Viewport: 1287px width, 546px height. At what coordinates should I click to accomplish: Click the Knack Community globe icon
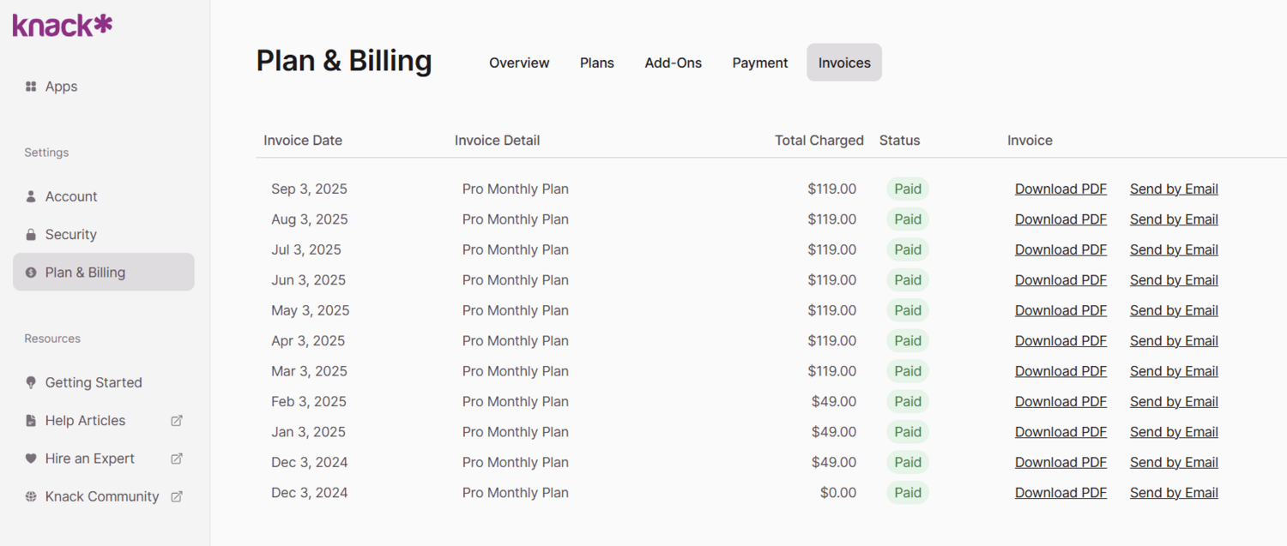(32, 496)
